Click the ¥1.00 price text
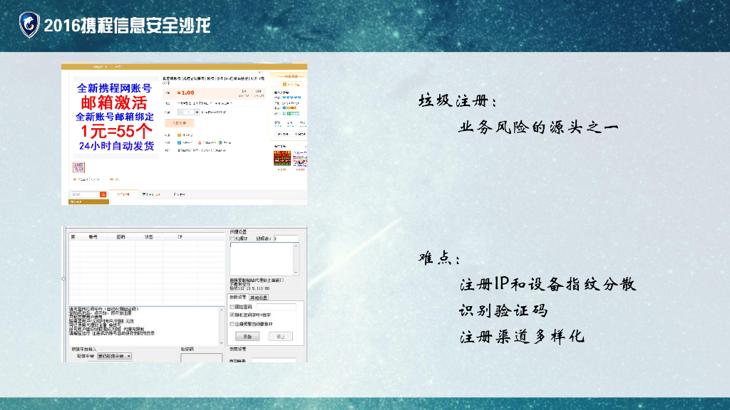The height and width of the screenshot is (410, 730). pos(185,93)
